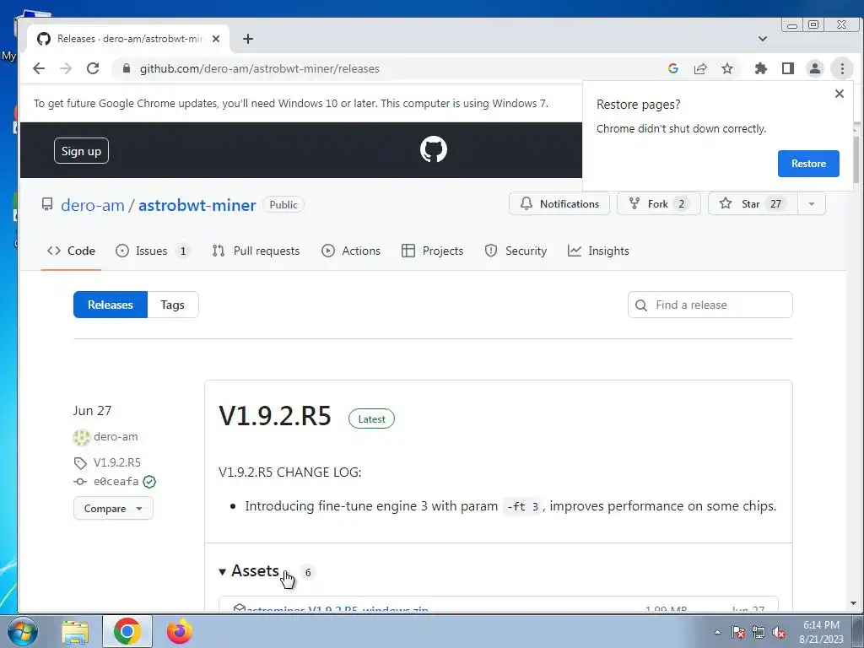Switch to the Code tab
This screenshot has width=864, height=648.
pos(71,251)
